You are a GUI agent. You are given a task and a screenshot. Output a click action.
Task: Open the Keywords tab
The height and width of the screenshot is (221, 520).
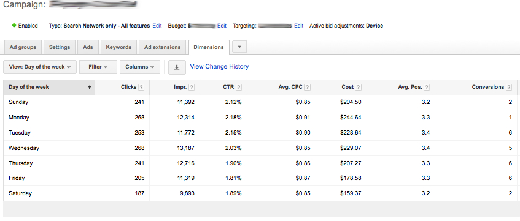[x=118, y=47]
